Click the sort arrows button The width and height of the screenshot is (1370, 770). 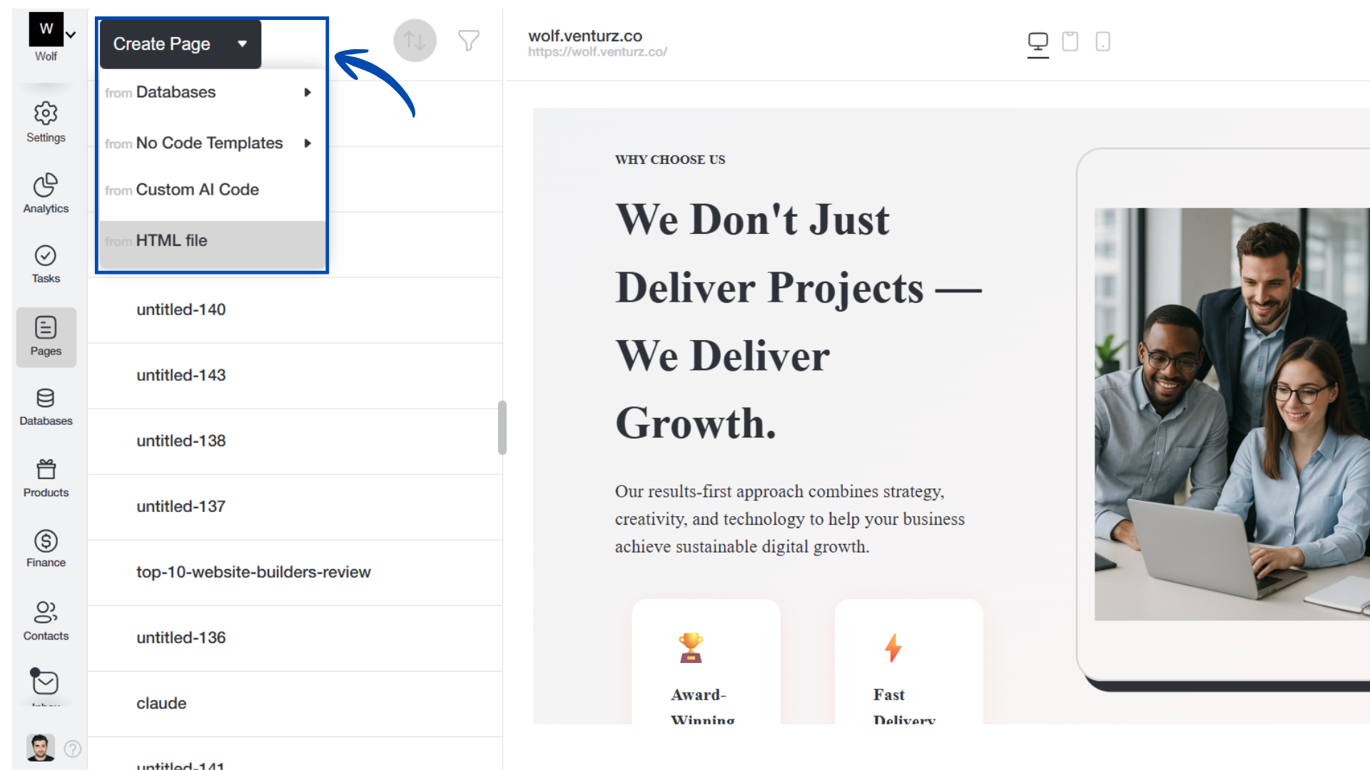tap(415, 41)
